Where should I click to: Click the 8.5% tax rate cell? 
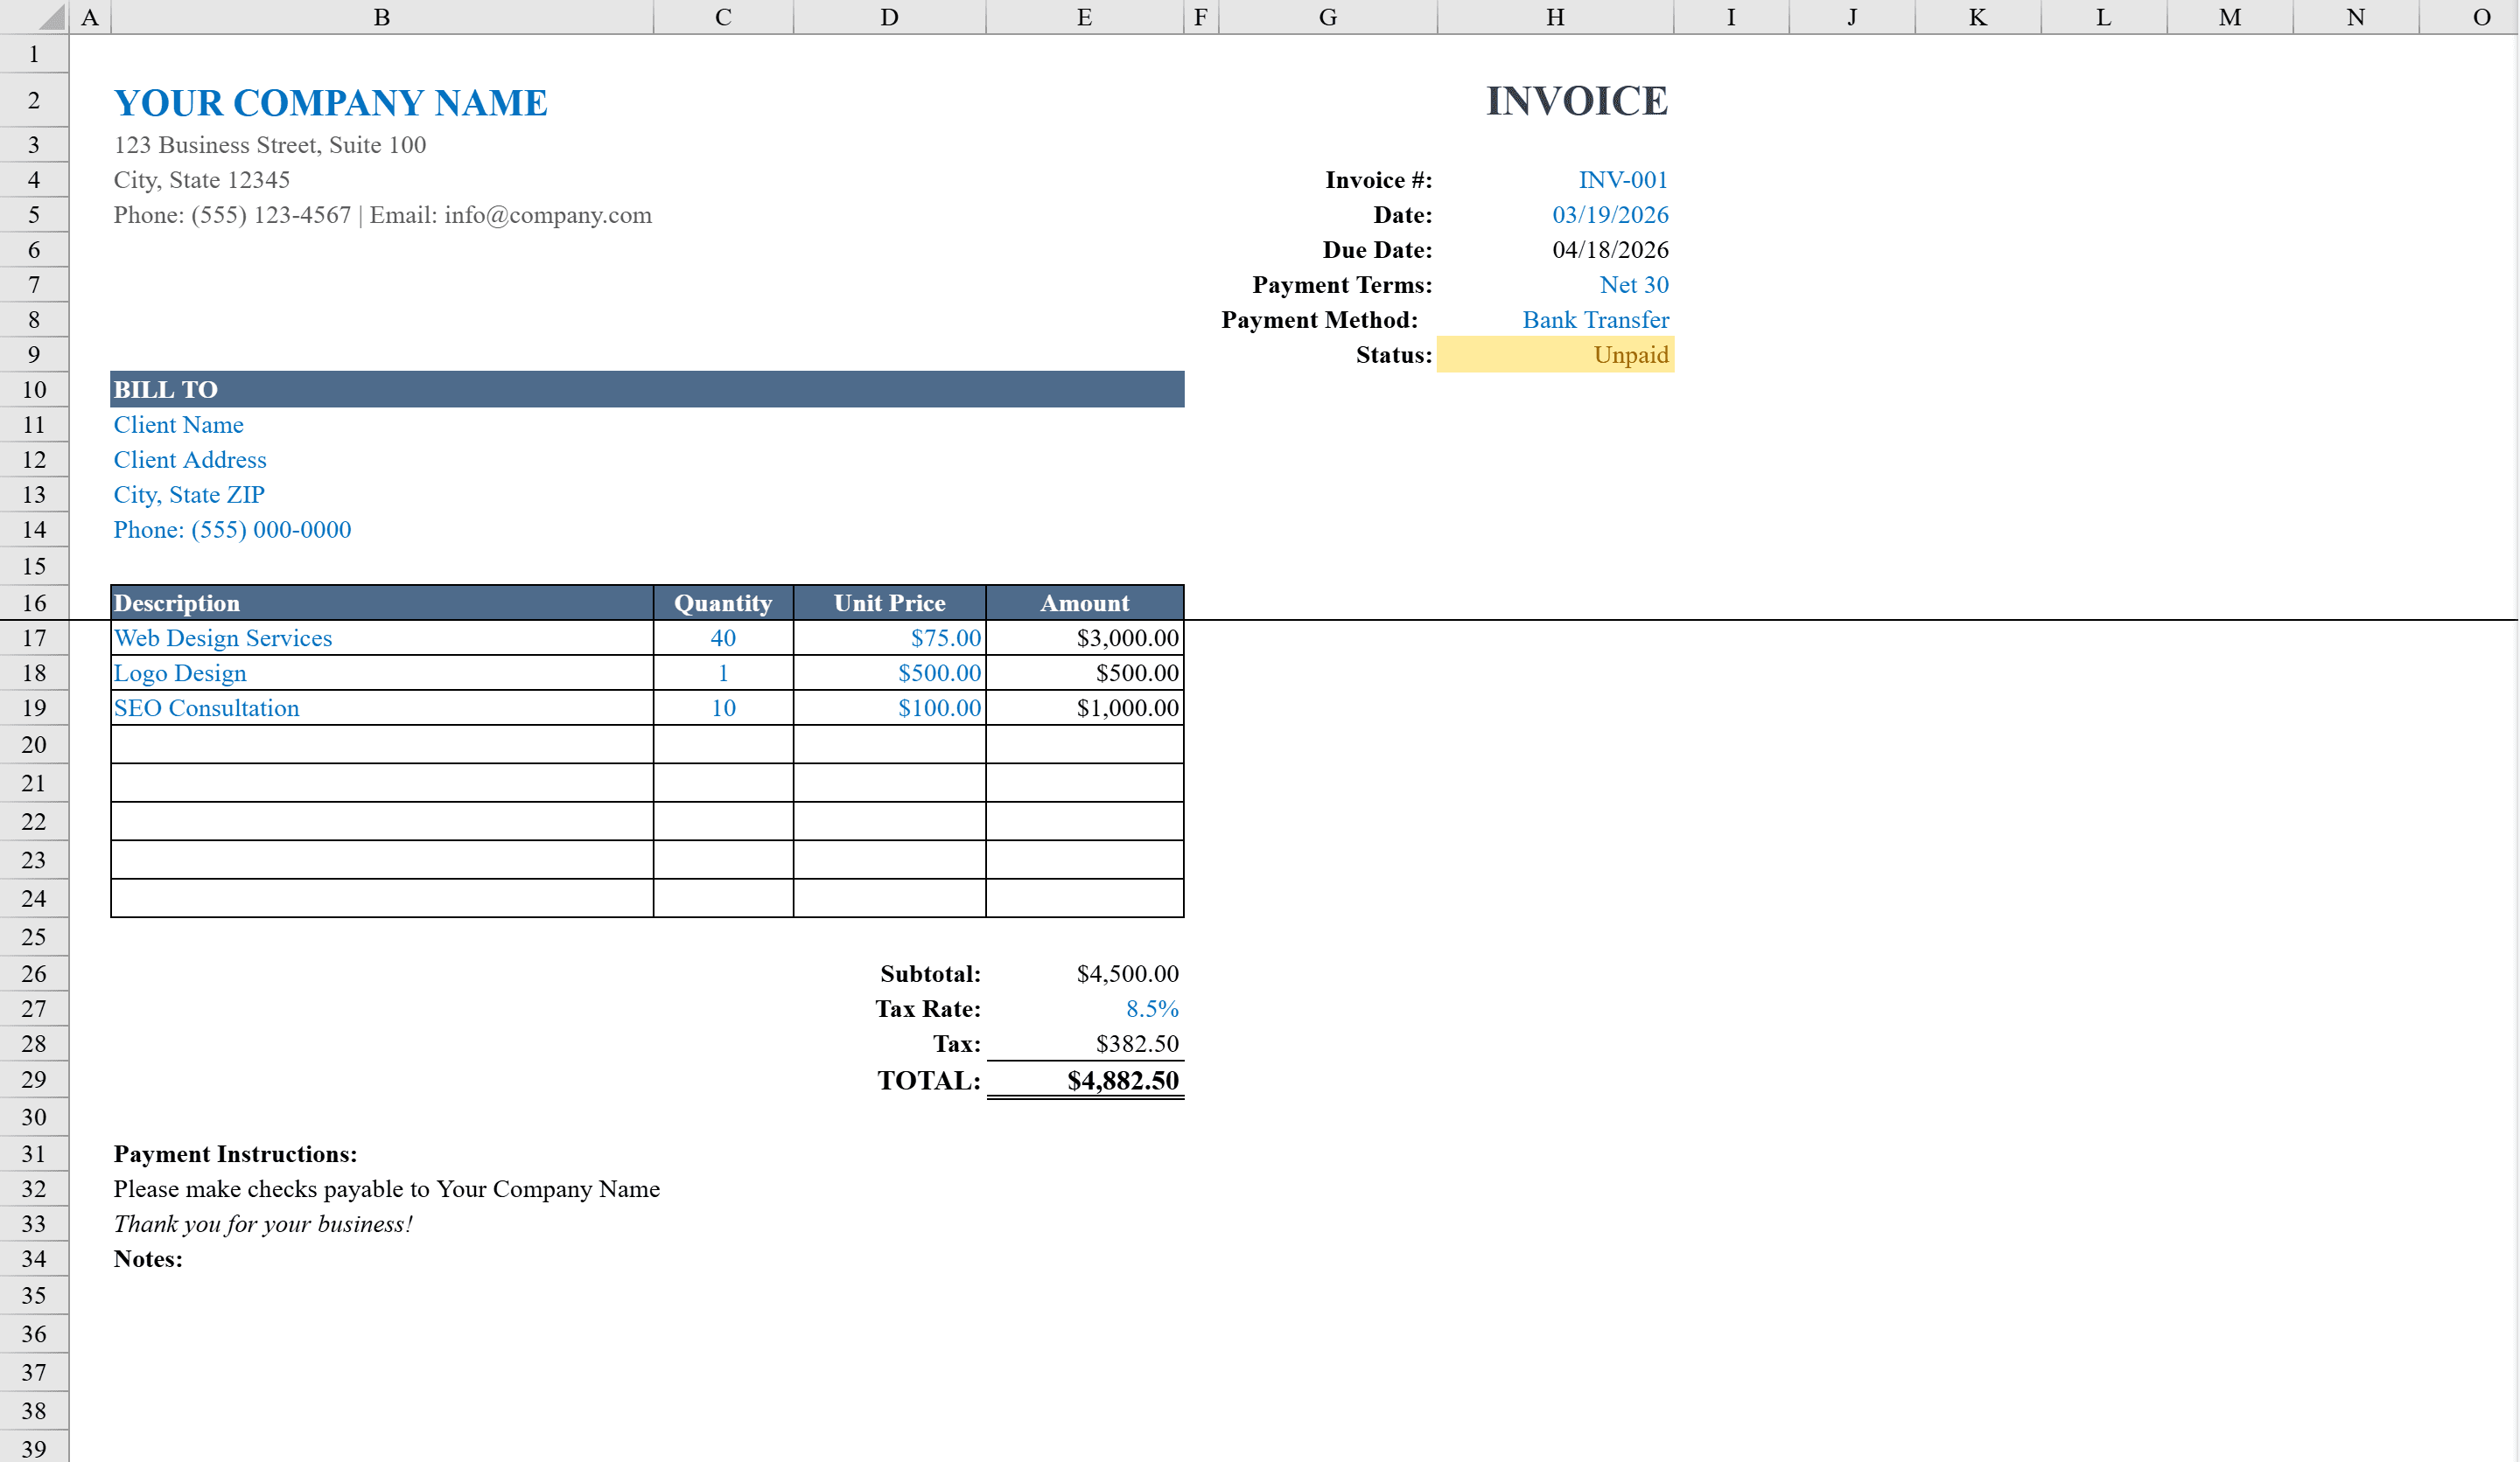1084,1008
